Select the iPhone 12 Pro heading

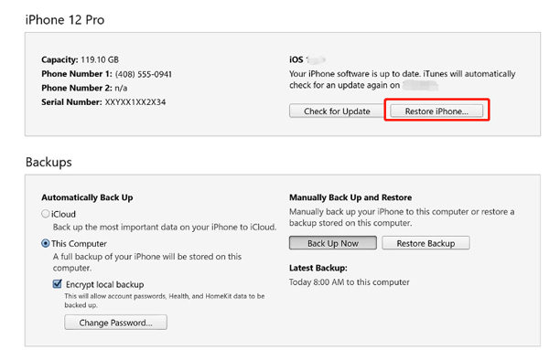(65, 20)
